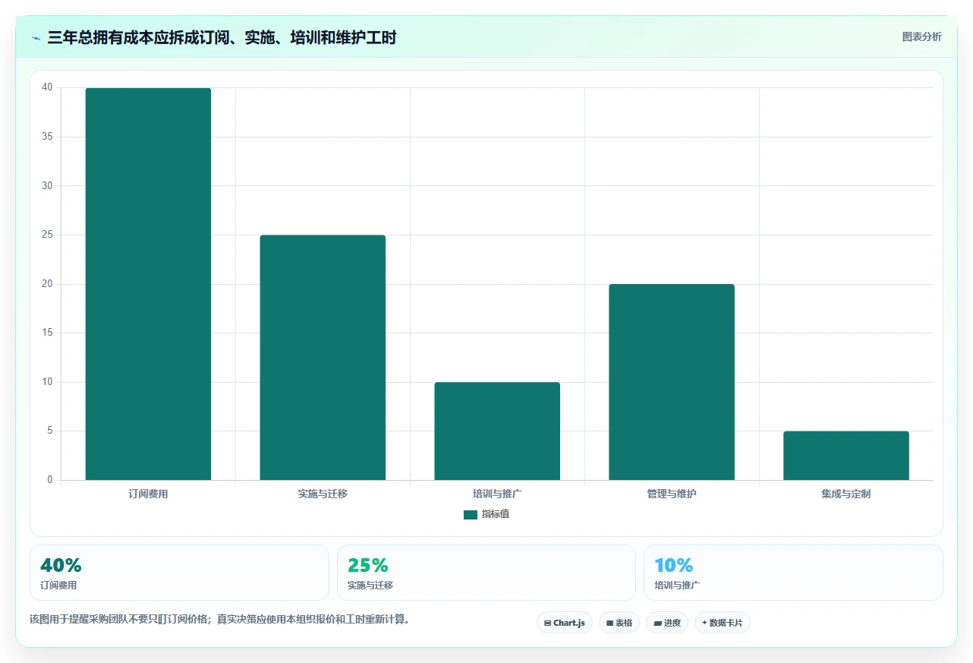The image size is (973, 663).
Task: Click the 图表分析 label in the header
Action: [921, 36]
